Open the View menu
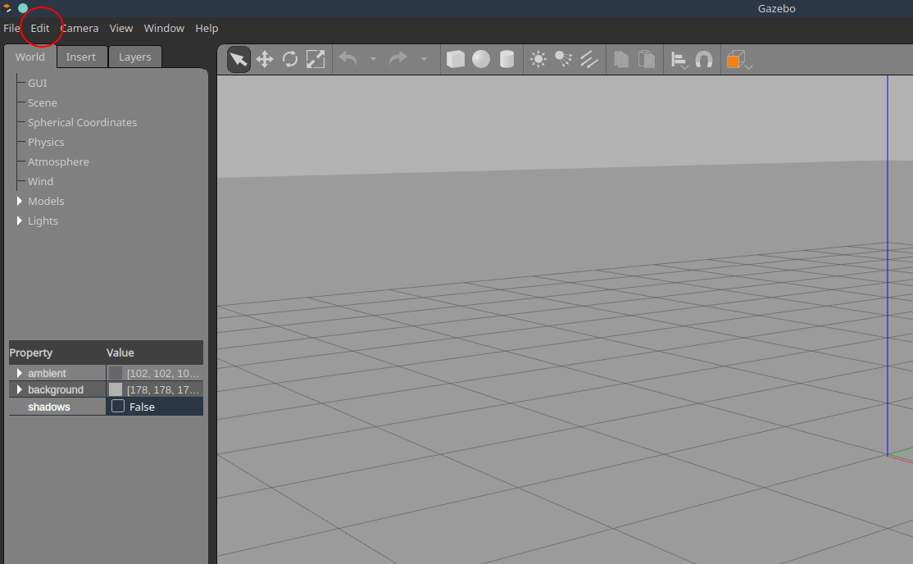This screenshot has height=564, width=913. pos(121,28)
